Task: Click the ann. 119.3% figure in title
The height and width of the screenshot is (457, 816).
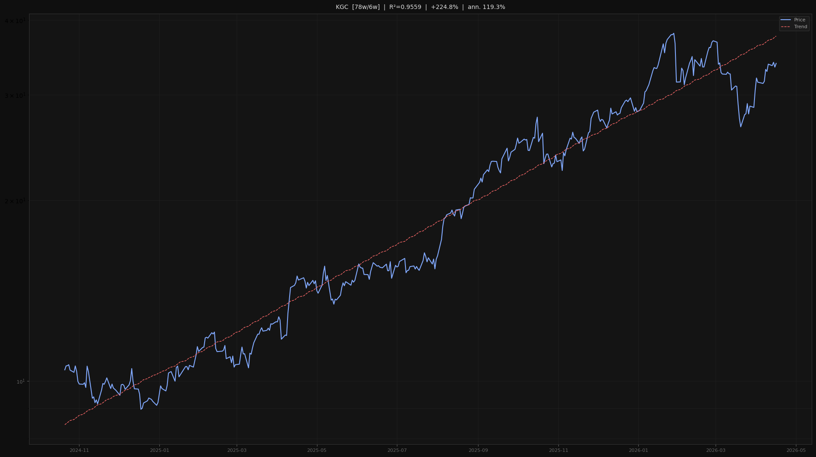Action: (486, 7)
